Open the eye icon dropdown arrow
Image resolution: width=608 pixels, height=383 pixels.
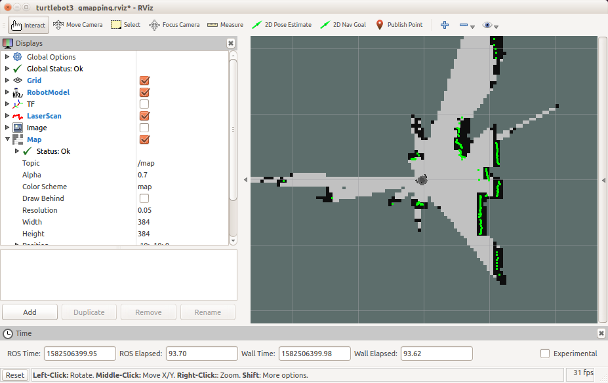pos(496,27)
